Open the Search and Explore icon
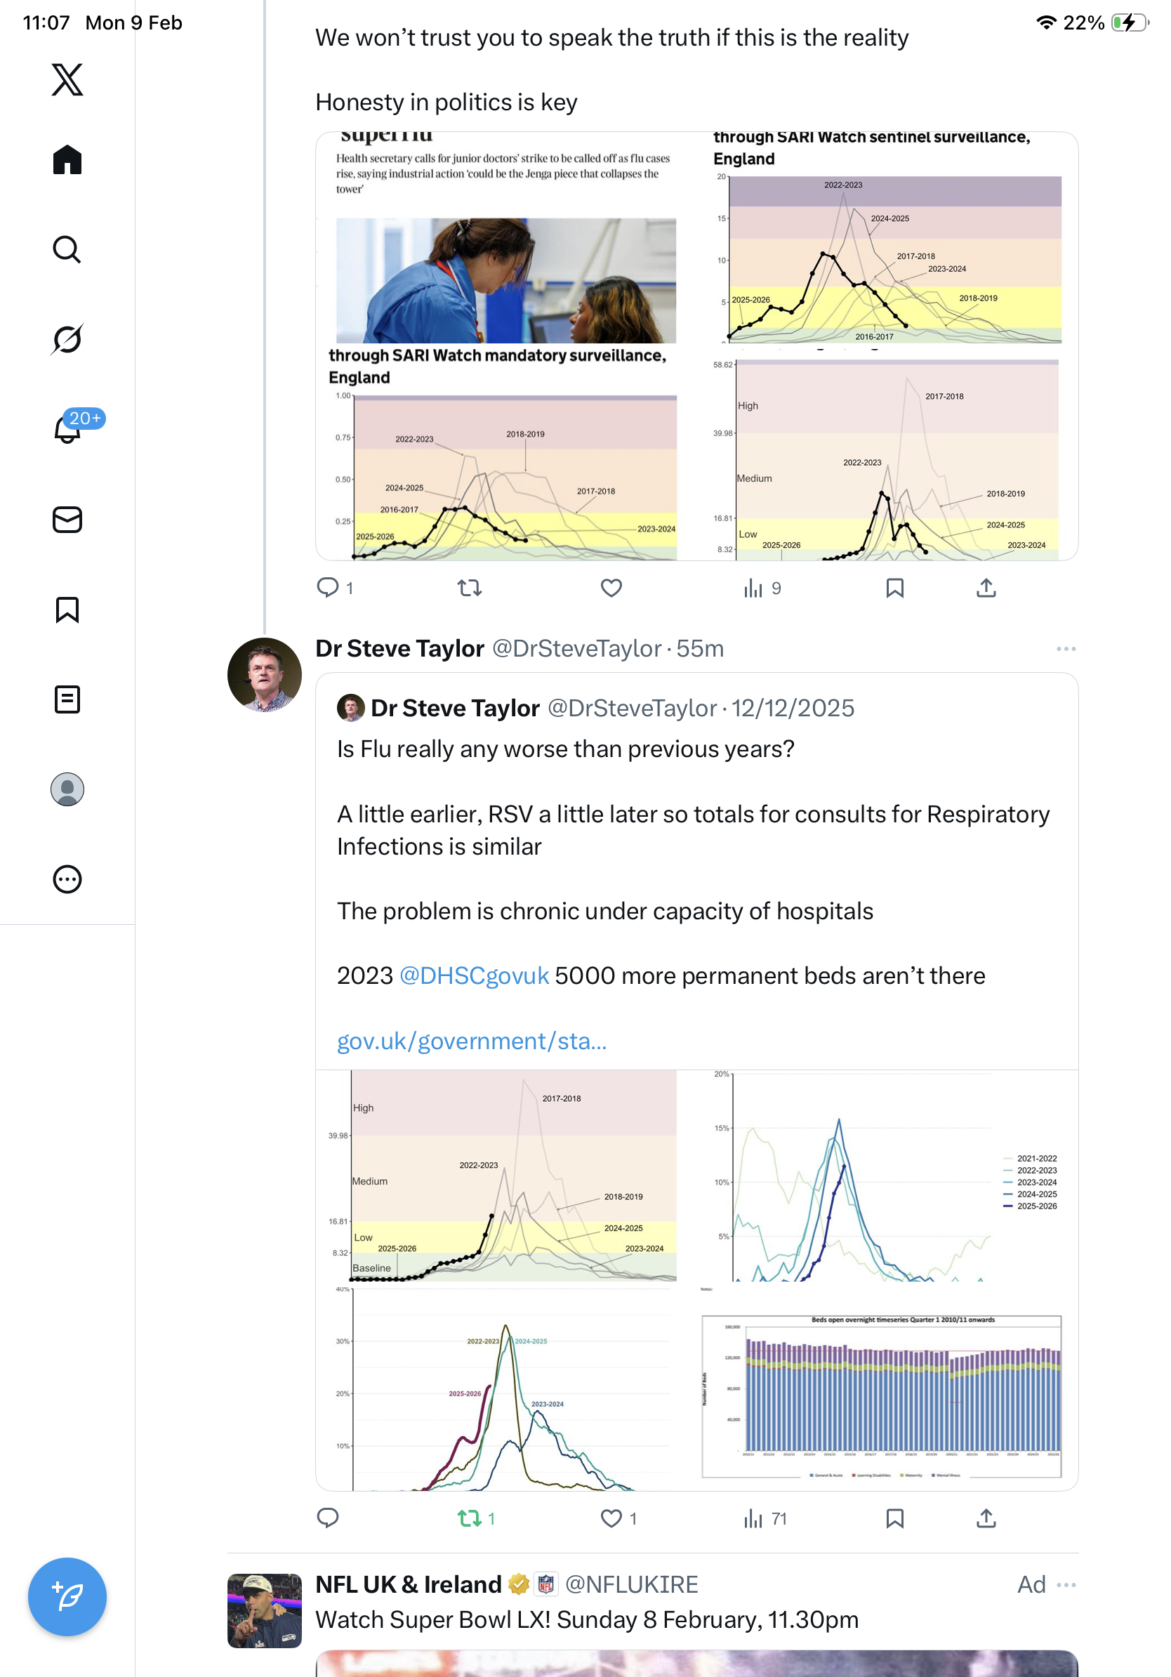The image size is (1171, 1677). click(67, 250)
